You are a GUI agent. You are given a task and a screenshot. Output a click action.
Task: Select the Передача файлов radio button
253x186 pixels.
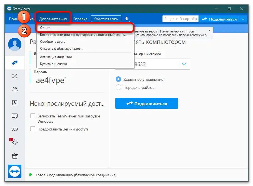118,87
